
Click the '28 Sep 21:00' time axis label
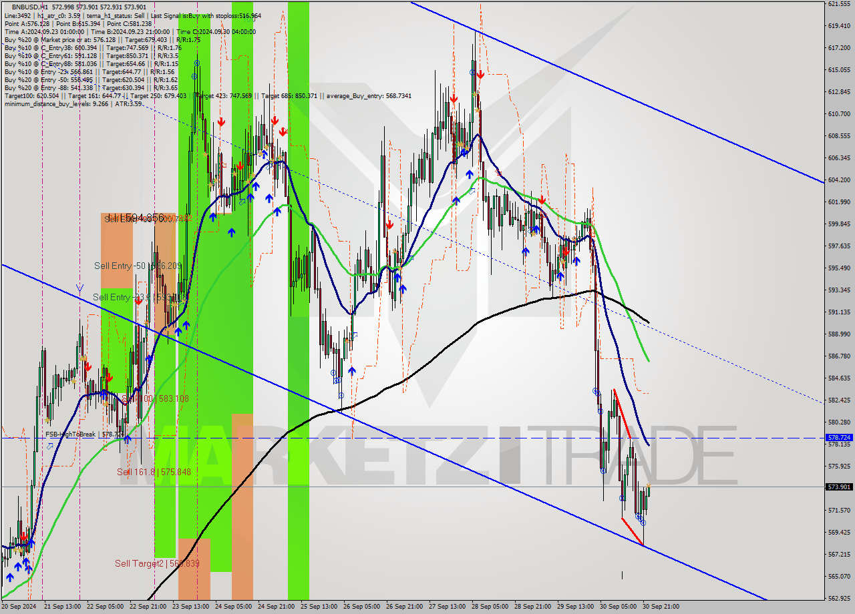(x=532, y=607)
